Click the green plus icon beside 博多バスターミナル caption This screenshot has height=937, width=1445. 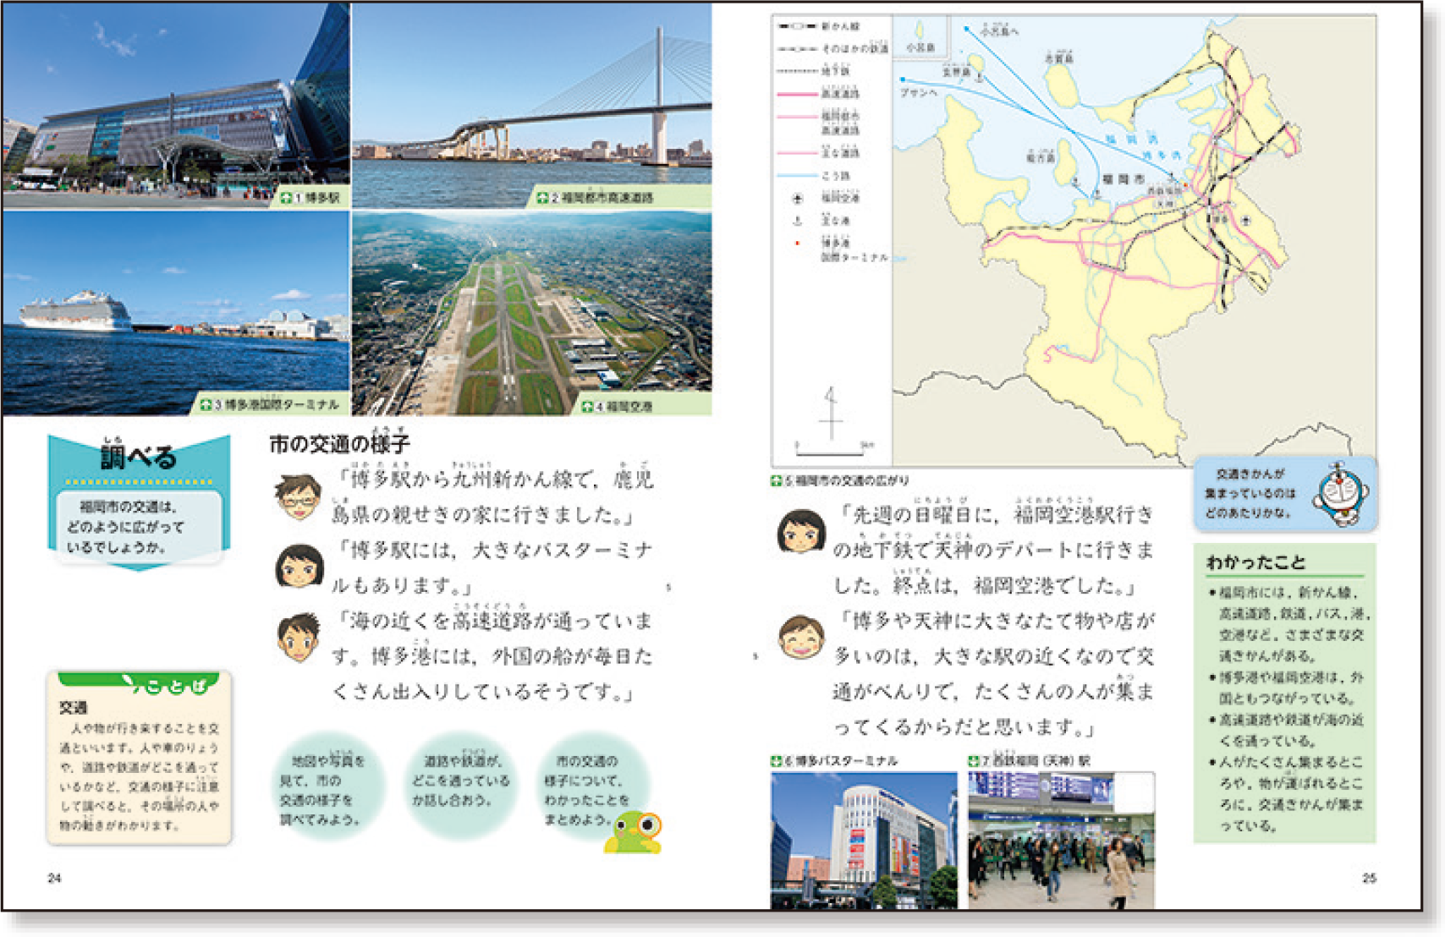click(x=776, y=761)
